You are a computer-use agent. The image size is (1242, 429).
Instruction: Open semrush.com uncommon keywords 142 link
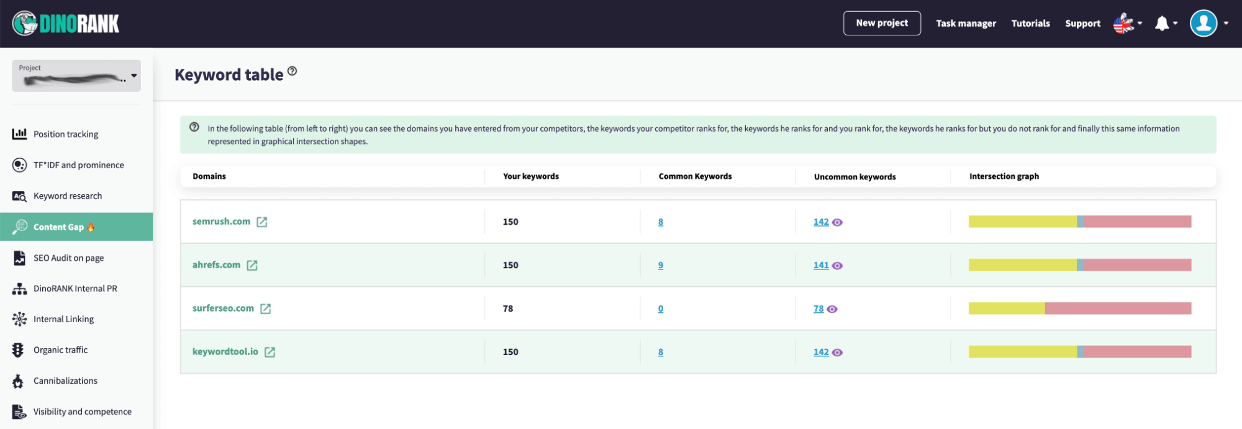tap(821, 222)
